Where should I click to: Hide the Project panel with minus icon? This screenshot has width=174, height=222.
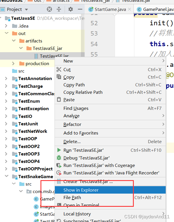(80, 9)
